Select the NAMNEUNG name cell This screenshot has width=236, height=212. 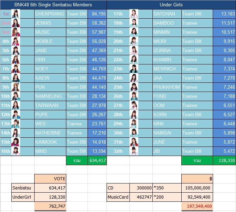(50, 96)
